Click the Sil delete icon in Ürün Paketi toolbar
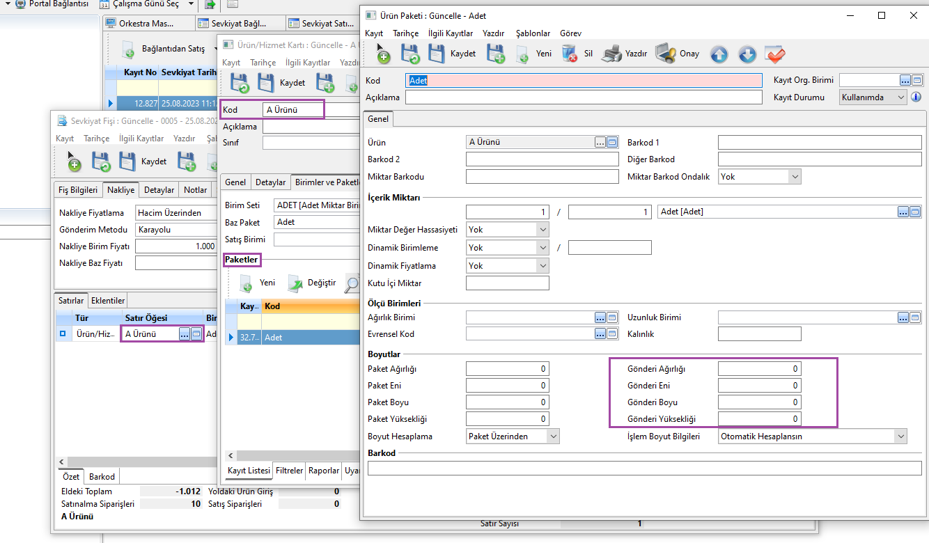The height and width of the screenshot is (543, 929). pyautogui.click(x=570, y=54)
